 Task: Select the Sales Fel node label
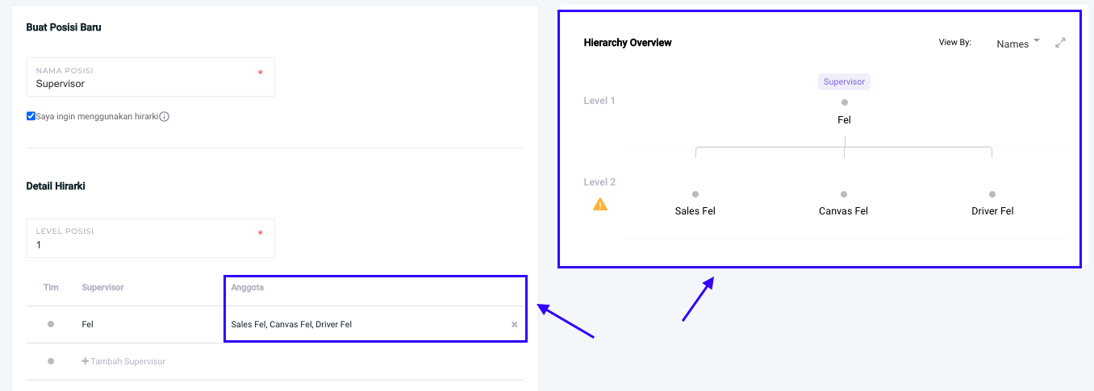point(695,211)
